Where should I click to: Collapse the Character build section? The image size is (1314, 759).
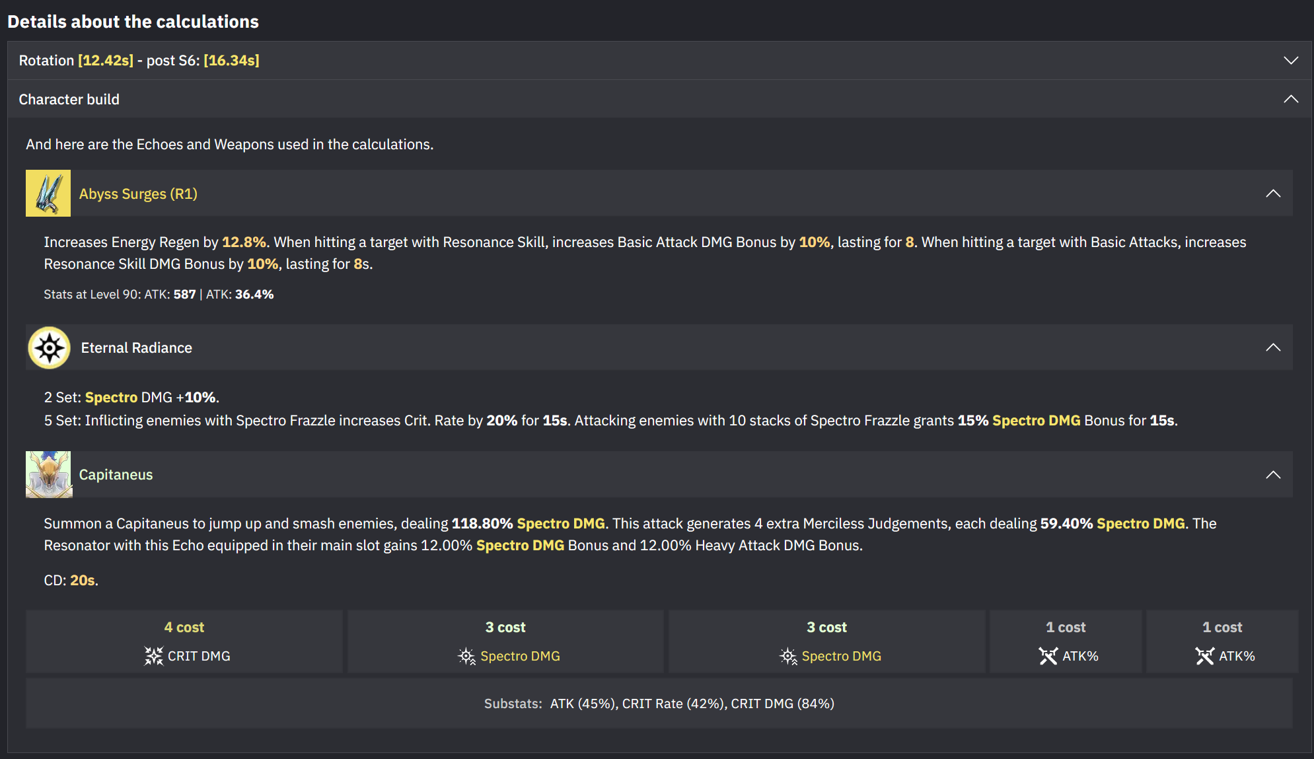[x=1290, y=99]
